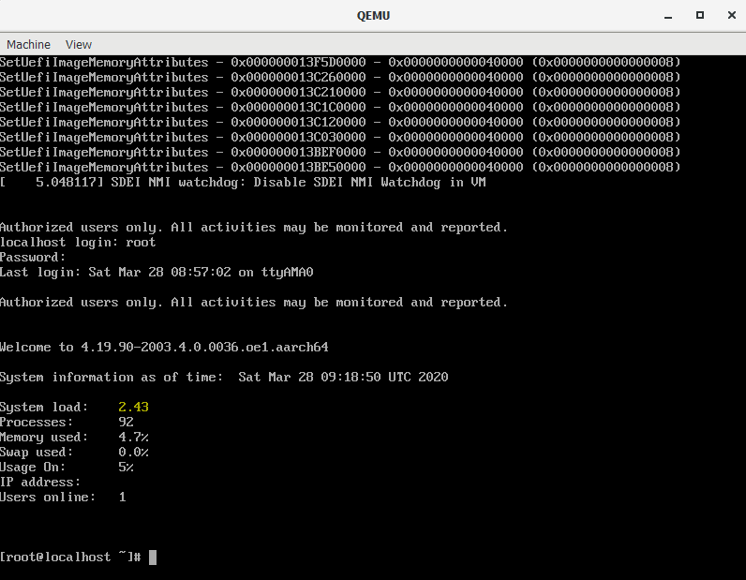The height and width of the screenshot is (580, 746).
Task: Click the Memory used 4.7% value
Action: pyautogui.click(x=133, y=438)
